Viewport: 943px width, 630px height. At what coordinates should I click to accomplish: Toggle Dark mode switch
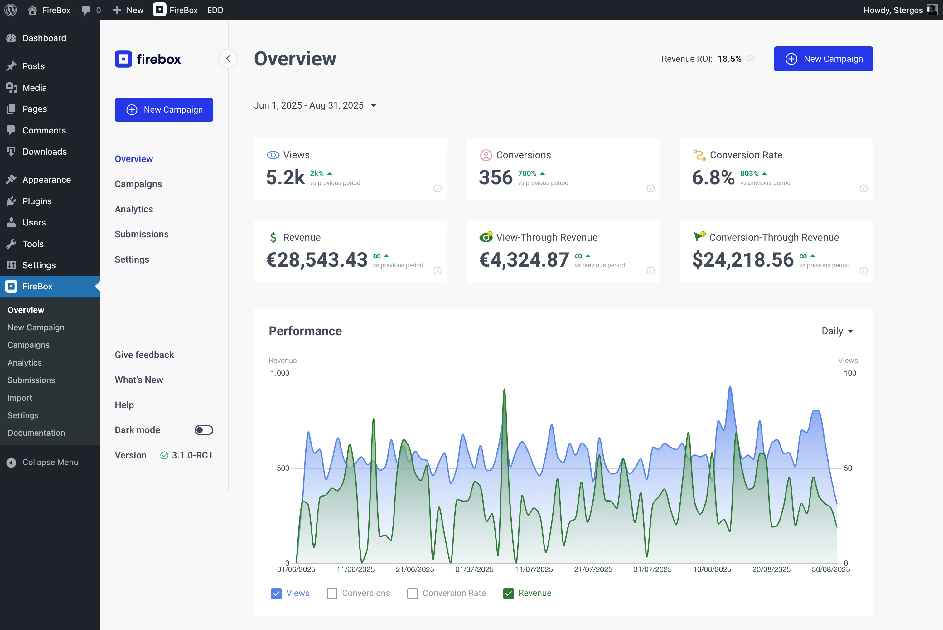click(x=204, y=430)
